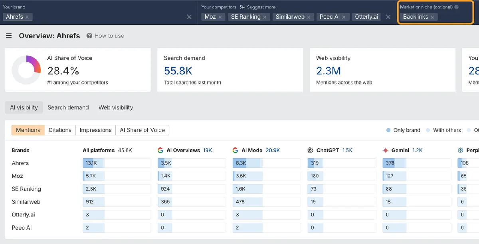
Task: Switch to the AI visibility tab
Action: coord(24,107)
